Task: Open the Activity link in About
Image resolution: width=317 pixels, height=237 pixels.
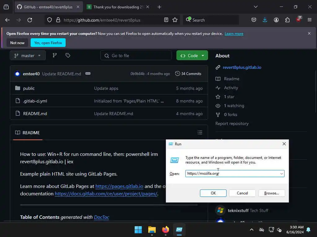Action: pos(231,88)
